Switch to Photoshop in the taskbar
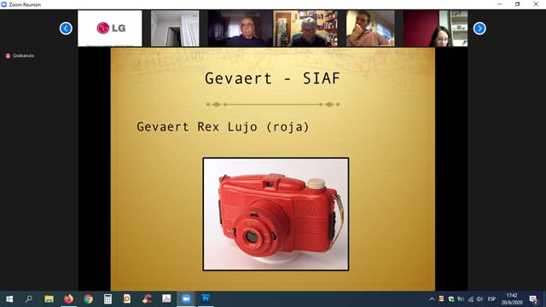The width and height of the screenshot is (546, 307). coord(206,299)
